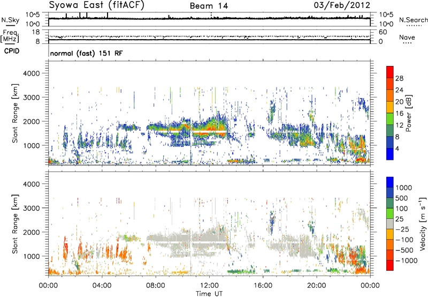This screenshot has height=297, width=428.
Task: Click the '08:00' time axis label
Action: pyautogui.click(x=156, y=286)
